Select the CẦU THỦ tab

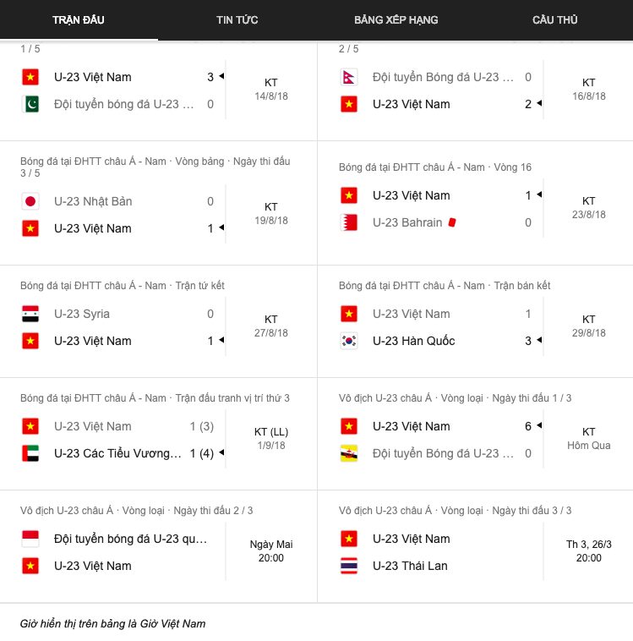point(554,19)
